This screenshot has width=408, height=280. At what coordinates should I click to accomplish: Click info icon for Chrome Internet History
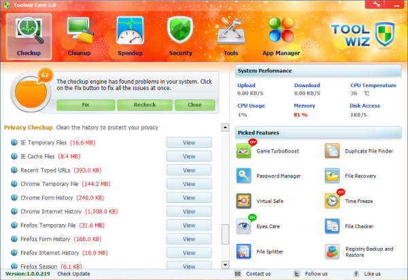point(14,211)
